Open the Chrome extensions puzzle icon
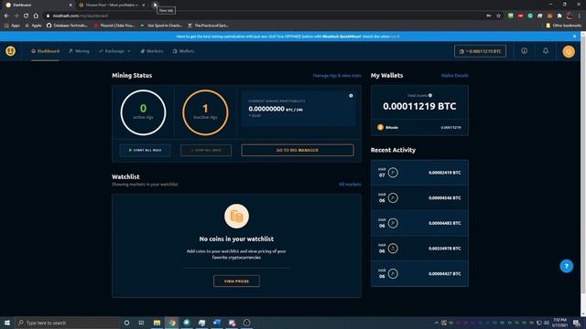 (x=559, y=16)
